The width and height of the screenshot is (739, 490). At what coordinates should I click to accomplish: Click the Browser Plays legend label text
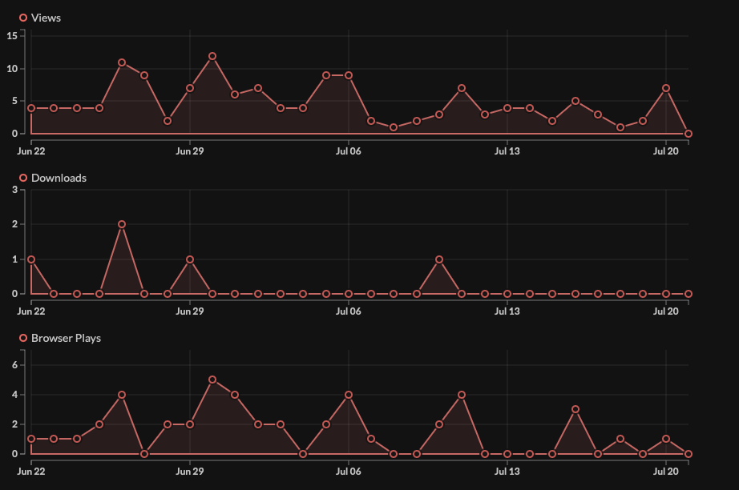click(66, 338)
